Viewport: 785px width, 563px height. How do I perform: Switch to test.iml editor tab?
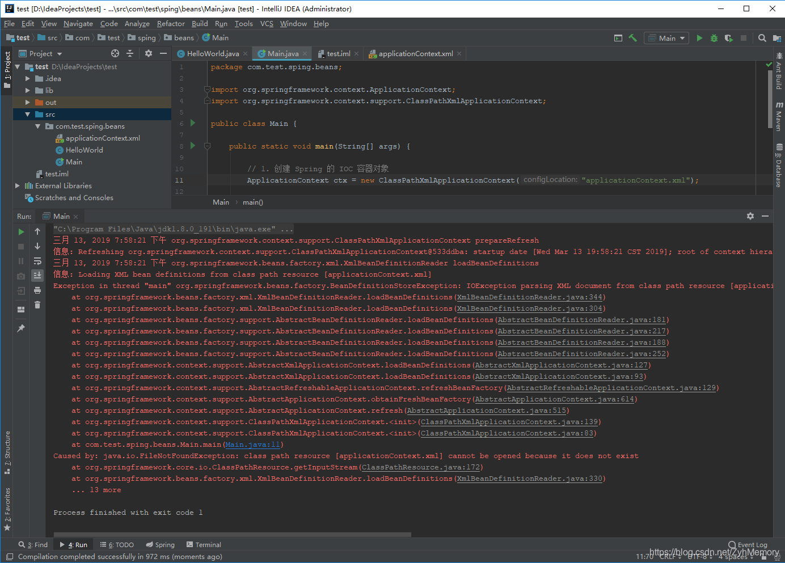[x=339, y=53]
